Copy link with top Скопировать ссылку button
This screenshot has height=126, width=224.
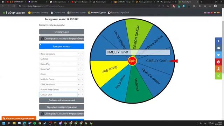(x=62, y=38)
